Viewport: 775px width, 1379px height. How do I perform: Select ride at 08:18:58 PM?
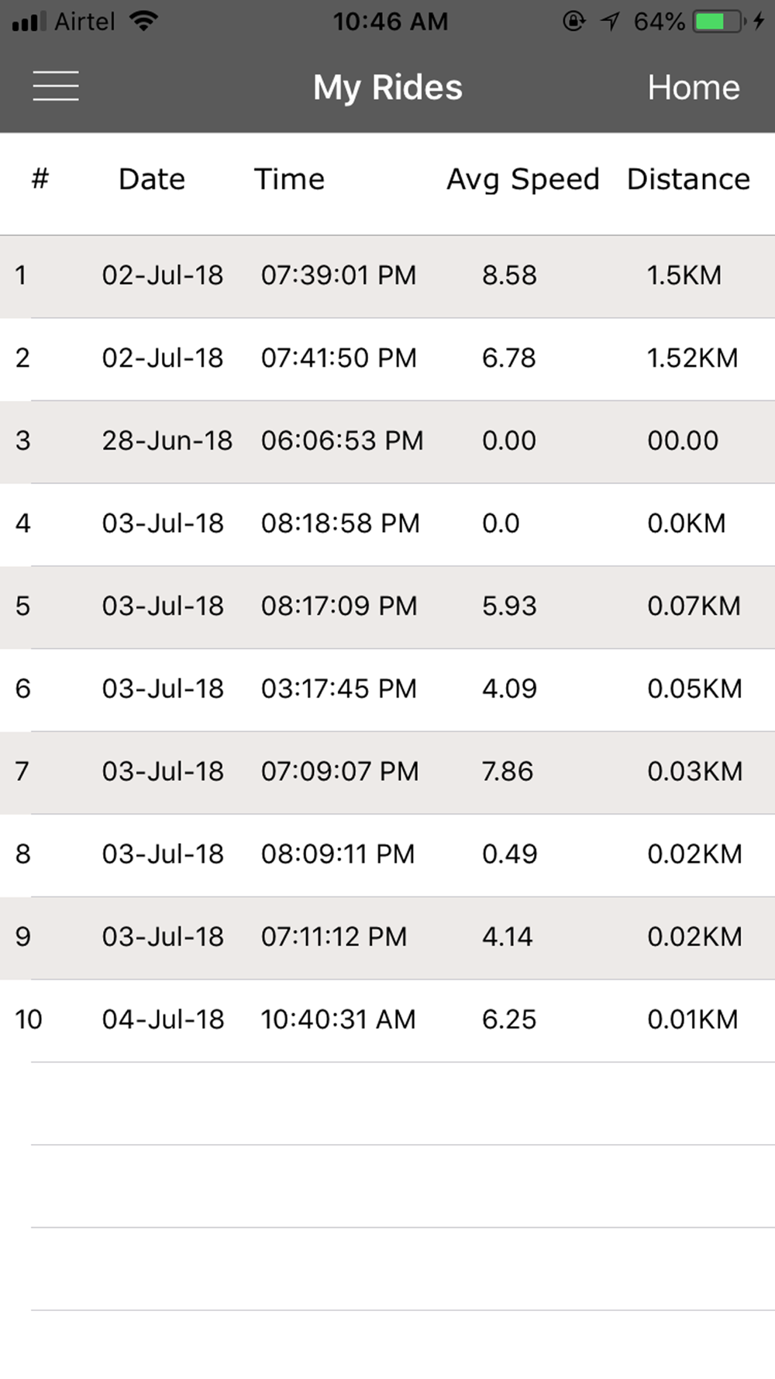click(387, 524)
